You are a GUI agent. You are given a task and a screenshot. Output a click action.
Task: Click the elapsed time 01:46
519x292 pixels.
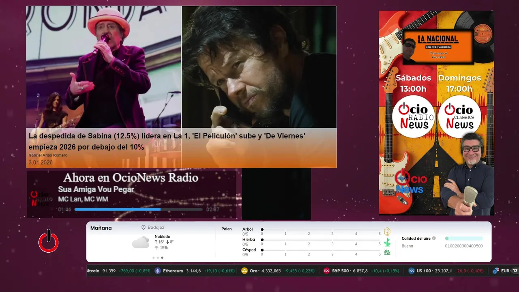64,210
